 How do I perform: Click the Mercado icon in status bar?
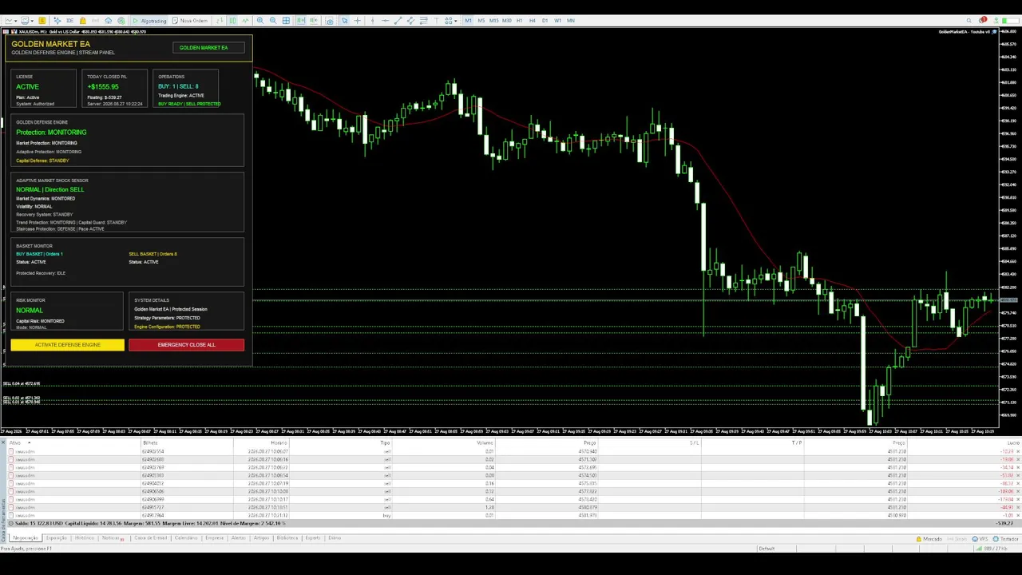pos(931,539)
